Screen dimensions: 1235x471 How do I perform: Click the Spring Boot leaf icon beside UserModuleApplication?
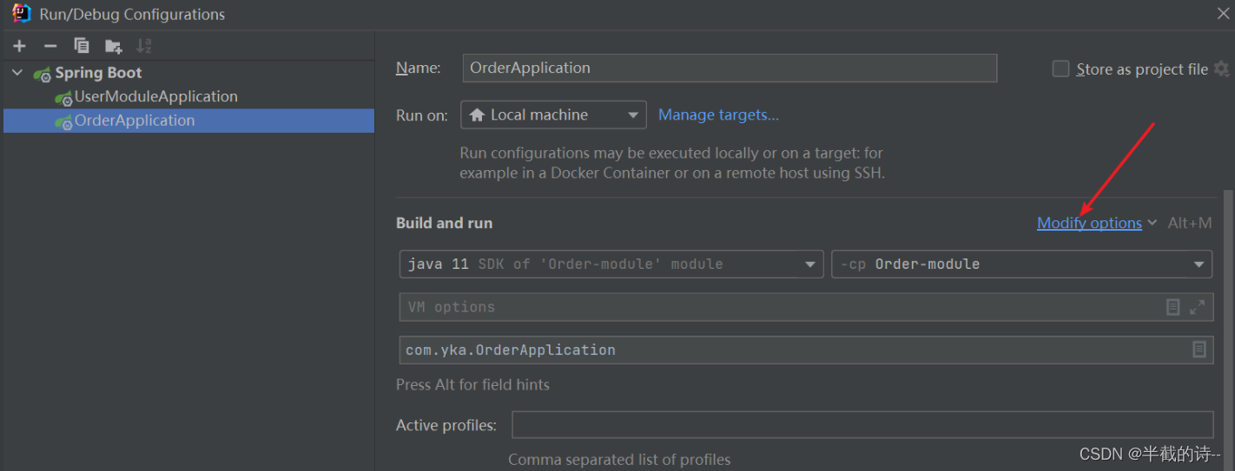point(63,98)
